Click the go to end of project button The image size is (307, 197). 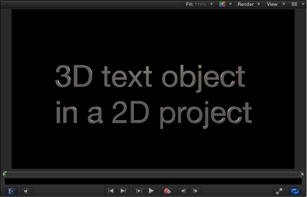(123, 191)
